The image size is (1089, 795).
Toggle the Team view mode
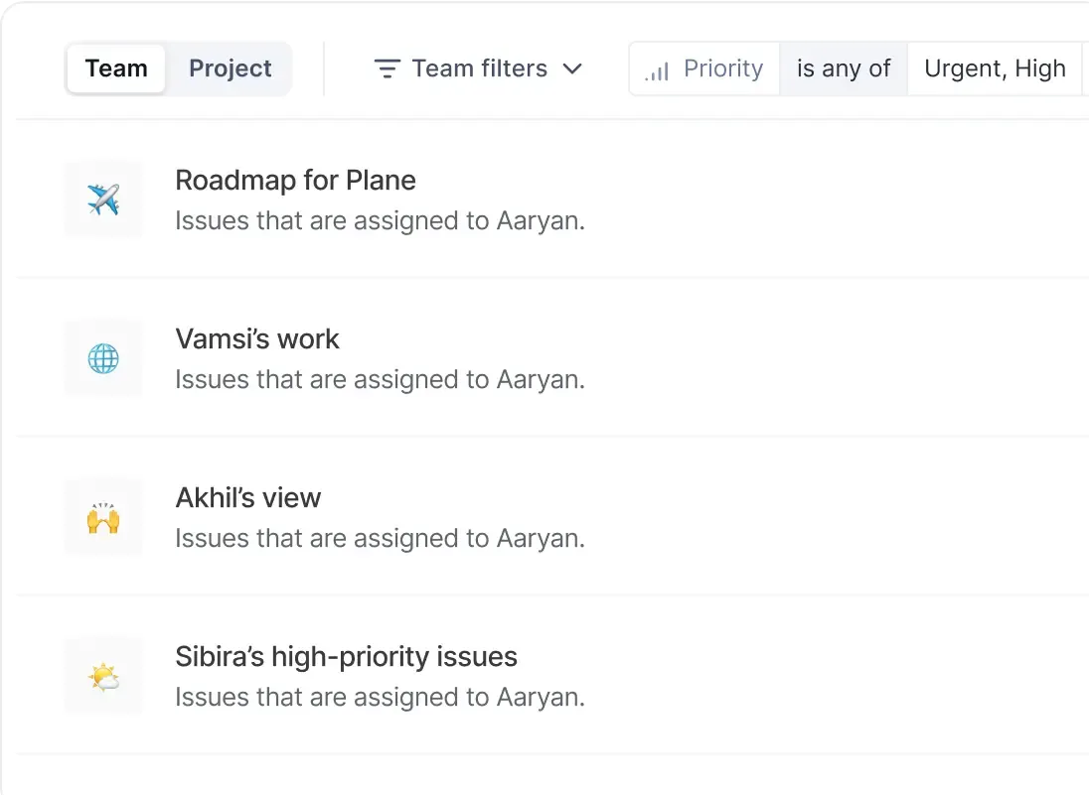point(116,68)
